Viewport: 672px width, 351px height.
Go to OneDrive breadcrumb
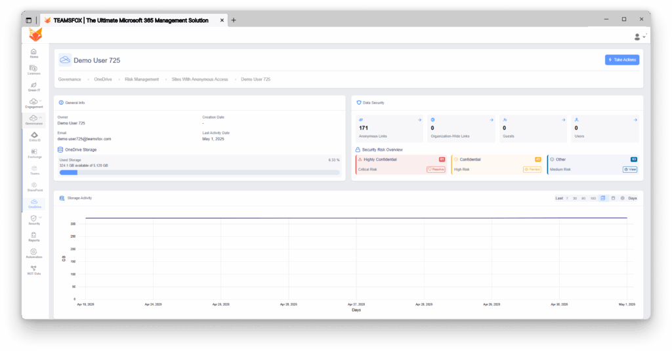(x=103, y=79)
